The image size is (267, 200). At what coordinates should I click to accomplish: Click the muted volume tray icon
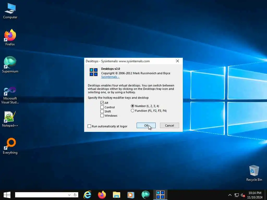(243, 195)
